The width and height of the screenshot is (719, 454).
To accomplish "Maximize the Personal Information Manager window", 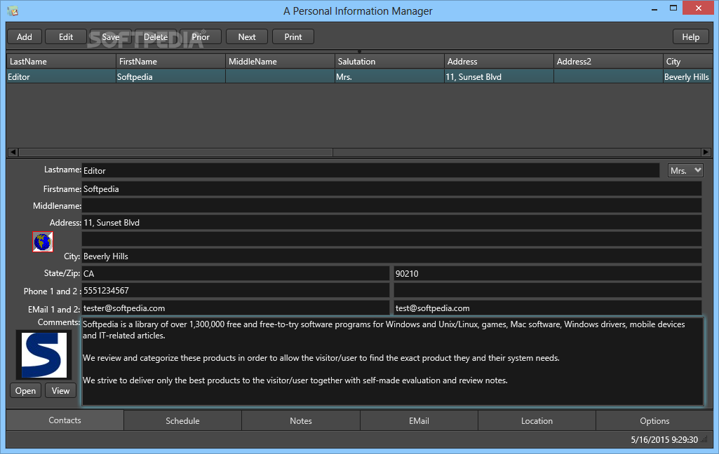I will click(x=673, y=8).
